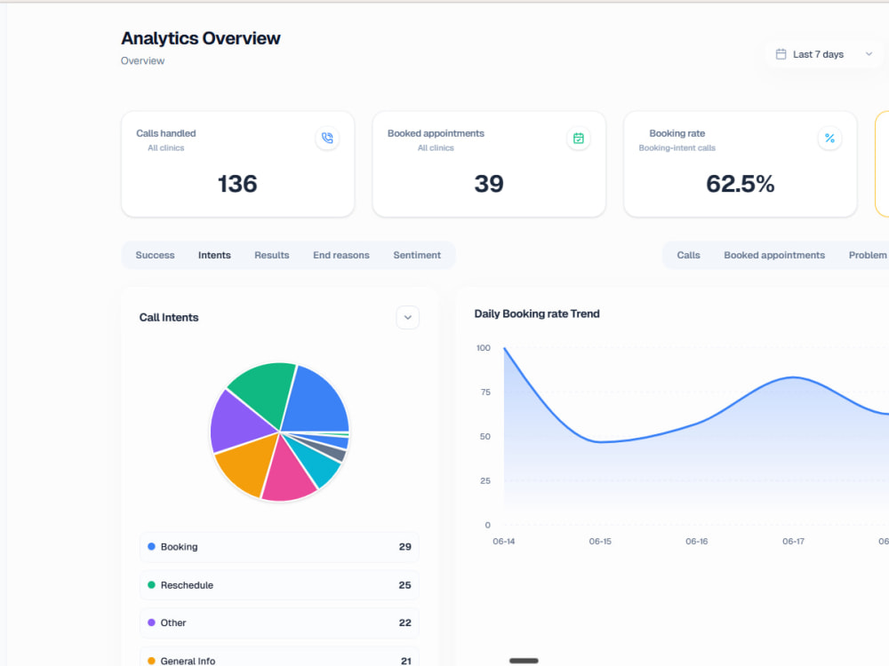Click the Reschedule legend row

(279, 585)
